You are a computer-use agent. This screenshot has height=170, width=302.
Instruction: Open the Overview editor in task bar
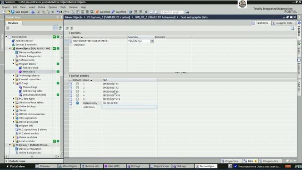(x=46, y=166)
